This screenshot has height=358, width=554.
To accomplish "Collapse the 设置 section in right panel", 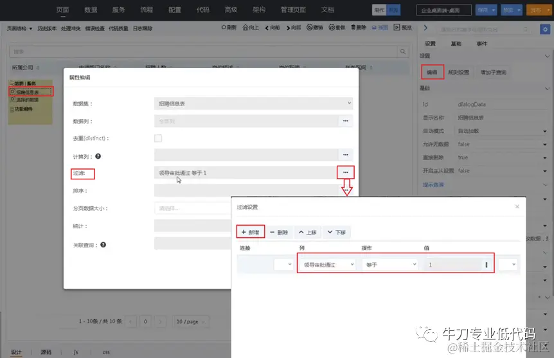I will pyautogui.click(x=547, y=56).
